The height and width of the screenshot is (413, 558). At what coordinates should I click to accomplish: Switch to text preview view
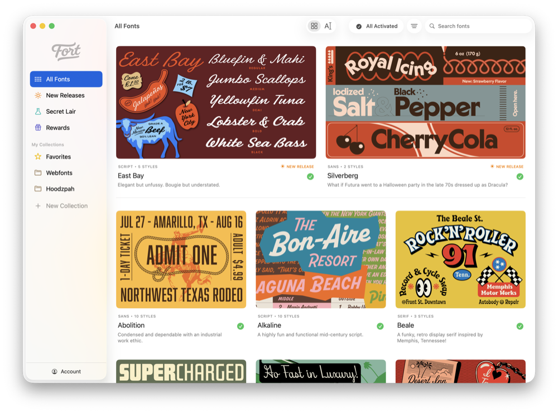328,26
